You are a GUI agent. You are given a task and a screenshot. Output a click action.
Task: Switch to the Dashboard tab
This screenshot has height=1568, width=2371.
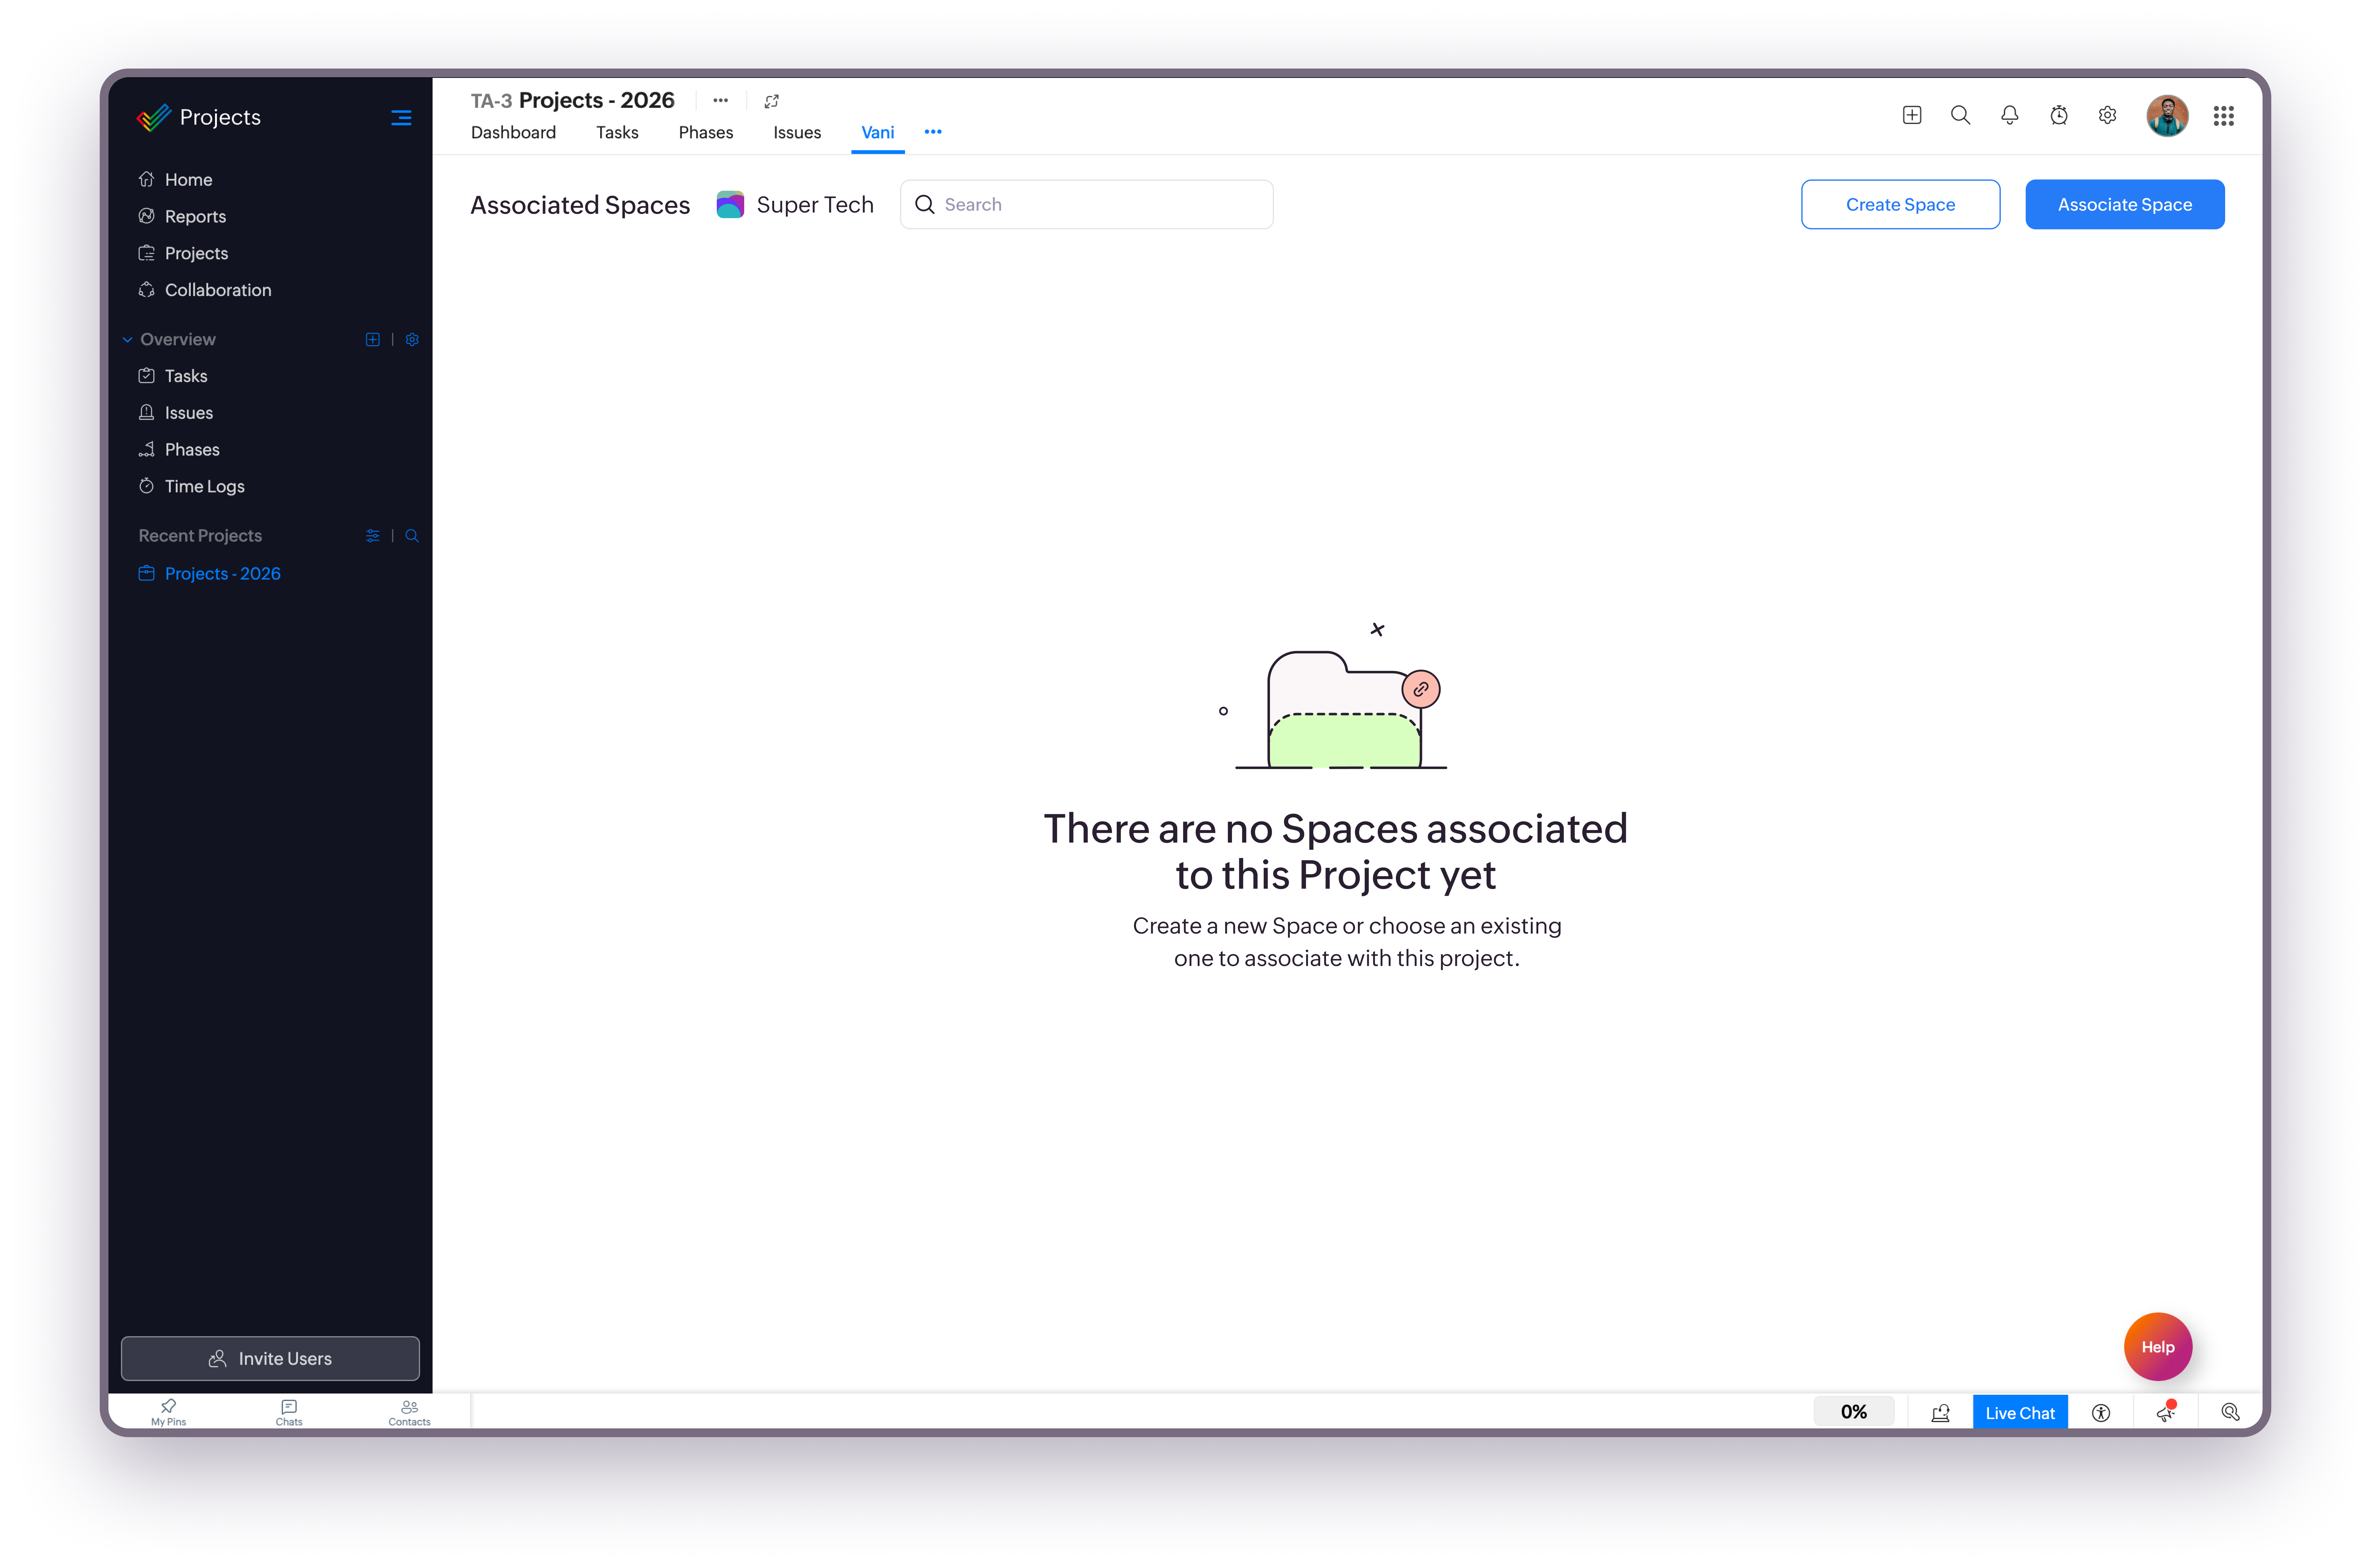point(513,132)
